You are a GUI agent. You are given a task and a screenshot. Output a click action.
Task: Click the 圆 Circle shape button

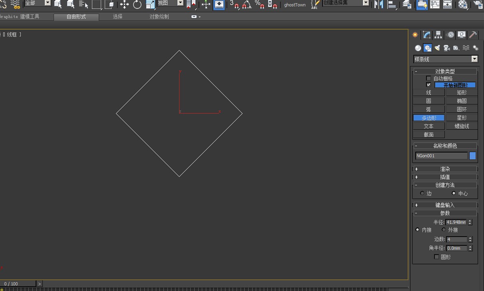[428, 101]
